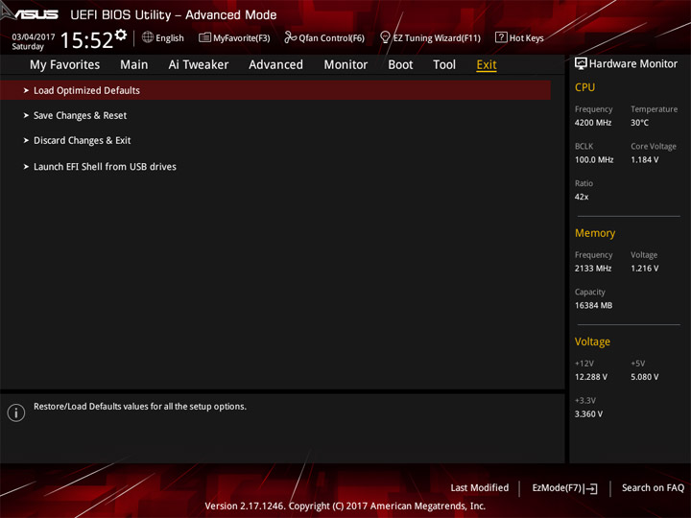The width and height of the screenshot is (691, 518).
Task: Click the Memory section heading
Action: (595, 233)
